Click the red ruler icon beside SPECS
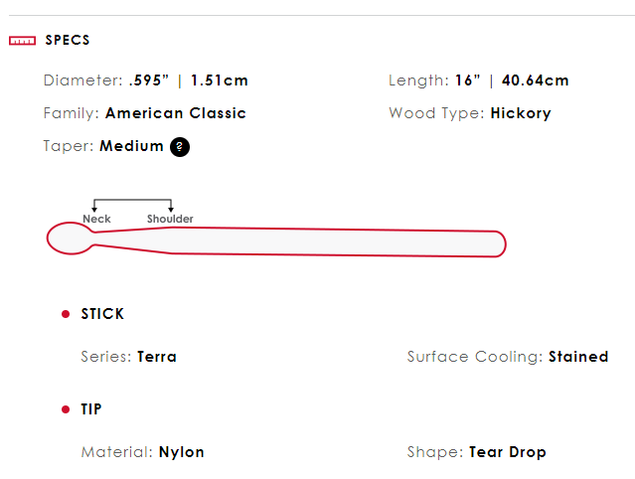 22,41
